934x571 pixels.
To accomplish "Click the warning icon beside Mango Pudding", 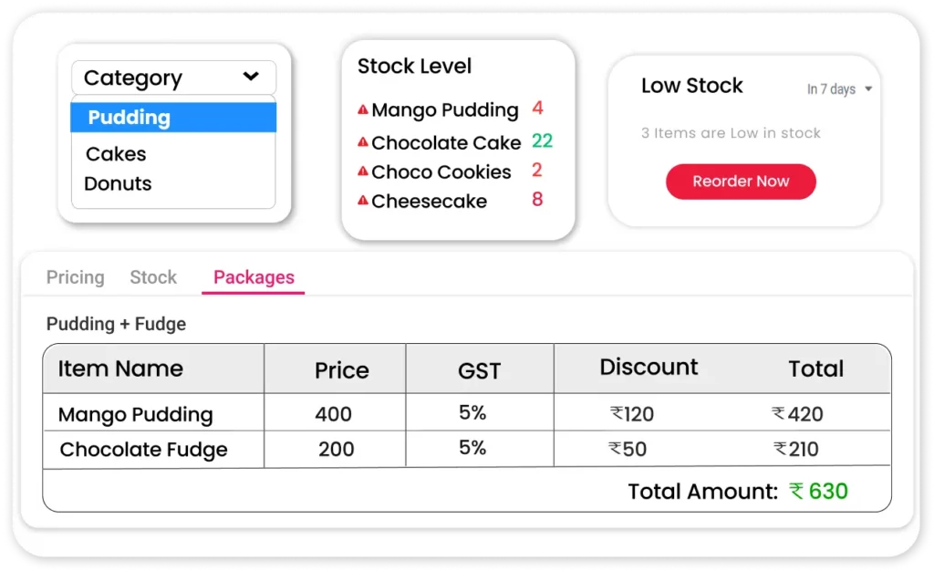I will pos(363,110).
